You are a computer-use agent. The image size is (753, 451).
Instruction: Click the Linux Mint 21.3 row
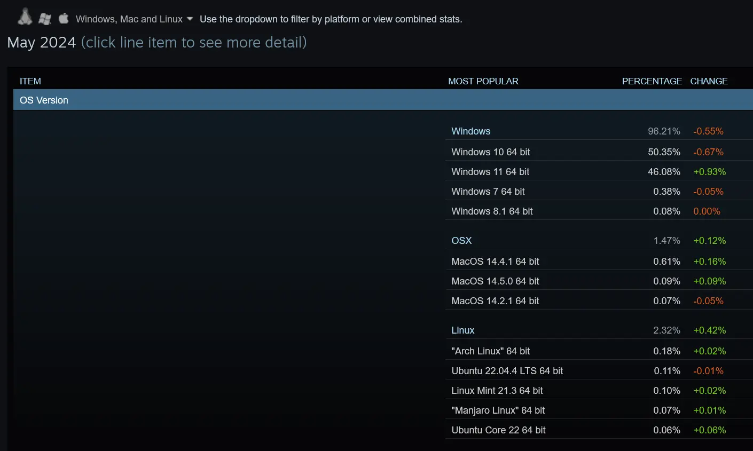[x=497, y=390]
